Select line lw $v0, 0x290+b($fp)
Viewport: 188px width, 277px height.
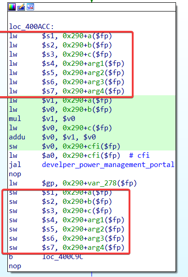tap(60, 110)
